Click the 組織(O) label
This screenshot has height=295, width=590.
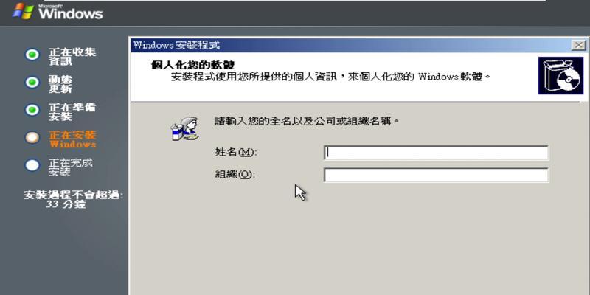[235, 175]
